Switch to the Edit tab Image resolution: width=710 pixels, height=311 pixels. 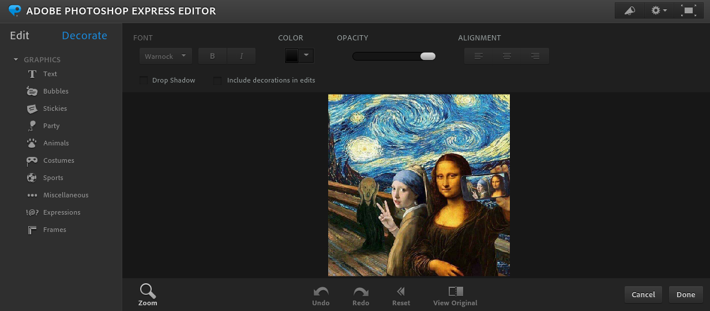coord(20,36)
